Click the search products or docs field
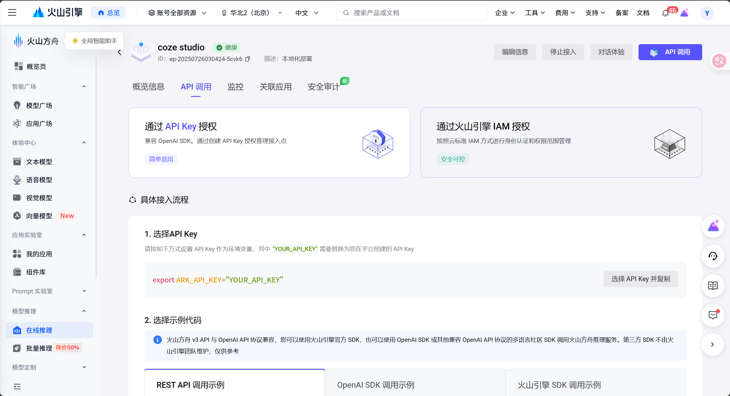Image resolution: width=730 pixels, height=396 pixels. tap(411, 13)
